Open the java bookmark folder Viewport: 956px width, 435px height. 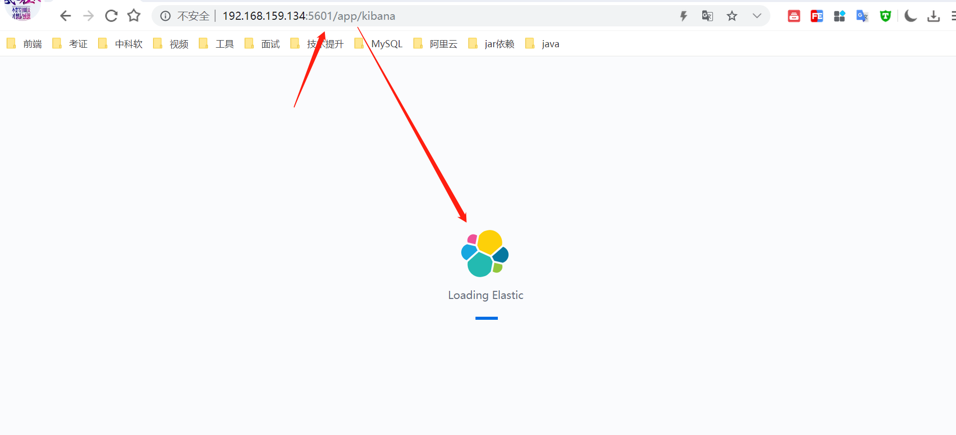click(x=543, y=44)
